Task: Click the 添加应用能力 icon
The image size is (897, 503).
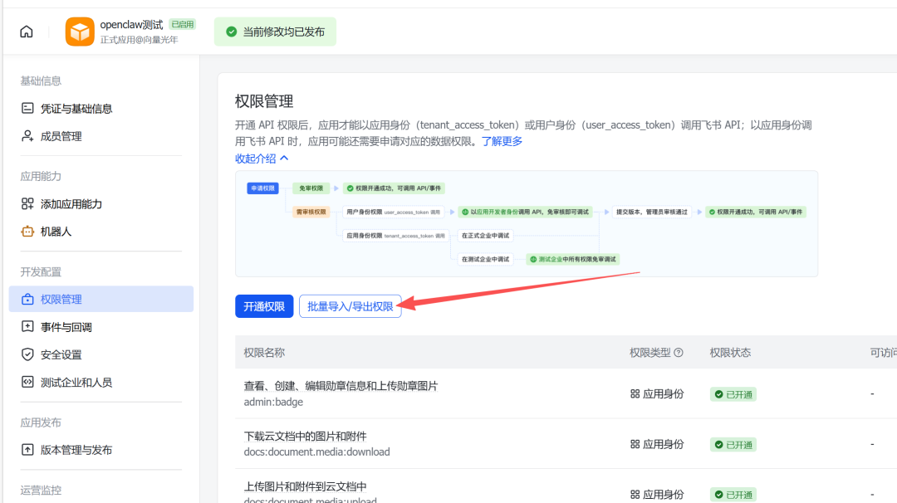Action: pyautogui.click(x=27, y=203)
